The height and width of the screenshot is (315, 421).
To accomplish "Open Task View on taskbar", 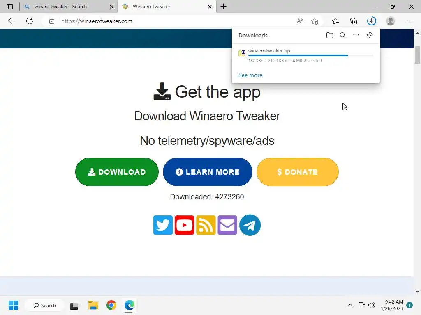I will [x=74, y=306].
